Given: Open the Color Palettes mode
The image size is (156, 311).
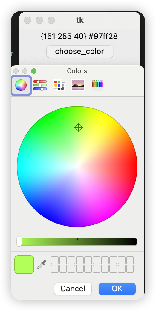Looking at the screenshot, I should 59,85.
